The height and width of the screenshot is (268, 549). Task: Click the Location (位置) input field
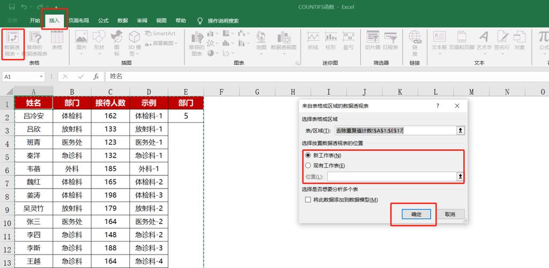tap(392, 176)
